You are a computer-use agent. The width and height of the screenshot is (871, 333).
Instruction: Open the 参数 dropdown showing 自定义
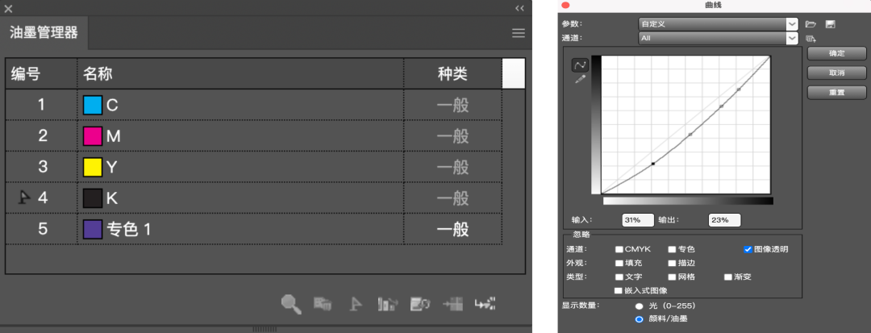pyautogui.click(x=718, y=24)
